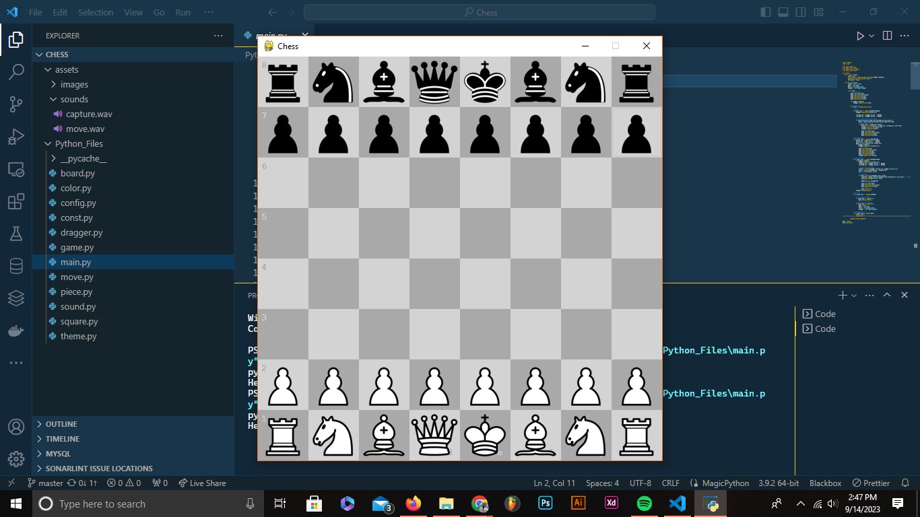Image resolution: width=920 pixels, height=517 pixels.
Task: Open the Extensions view
Action: click(x=16, y=201)
